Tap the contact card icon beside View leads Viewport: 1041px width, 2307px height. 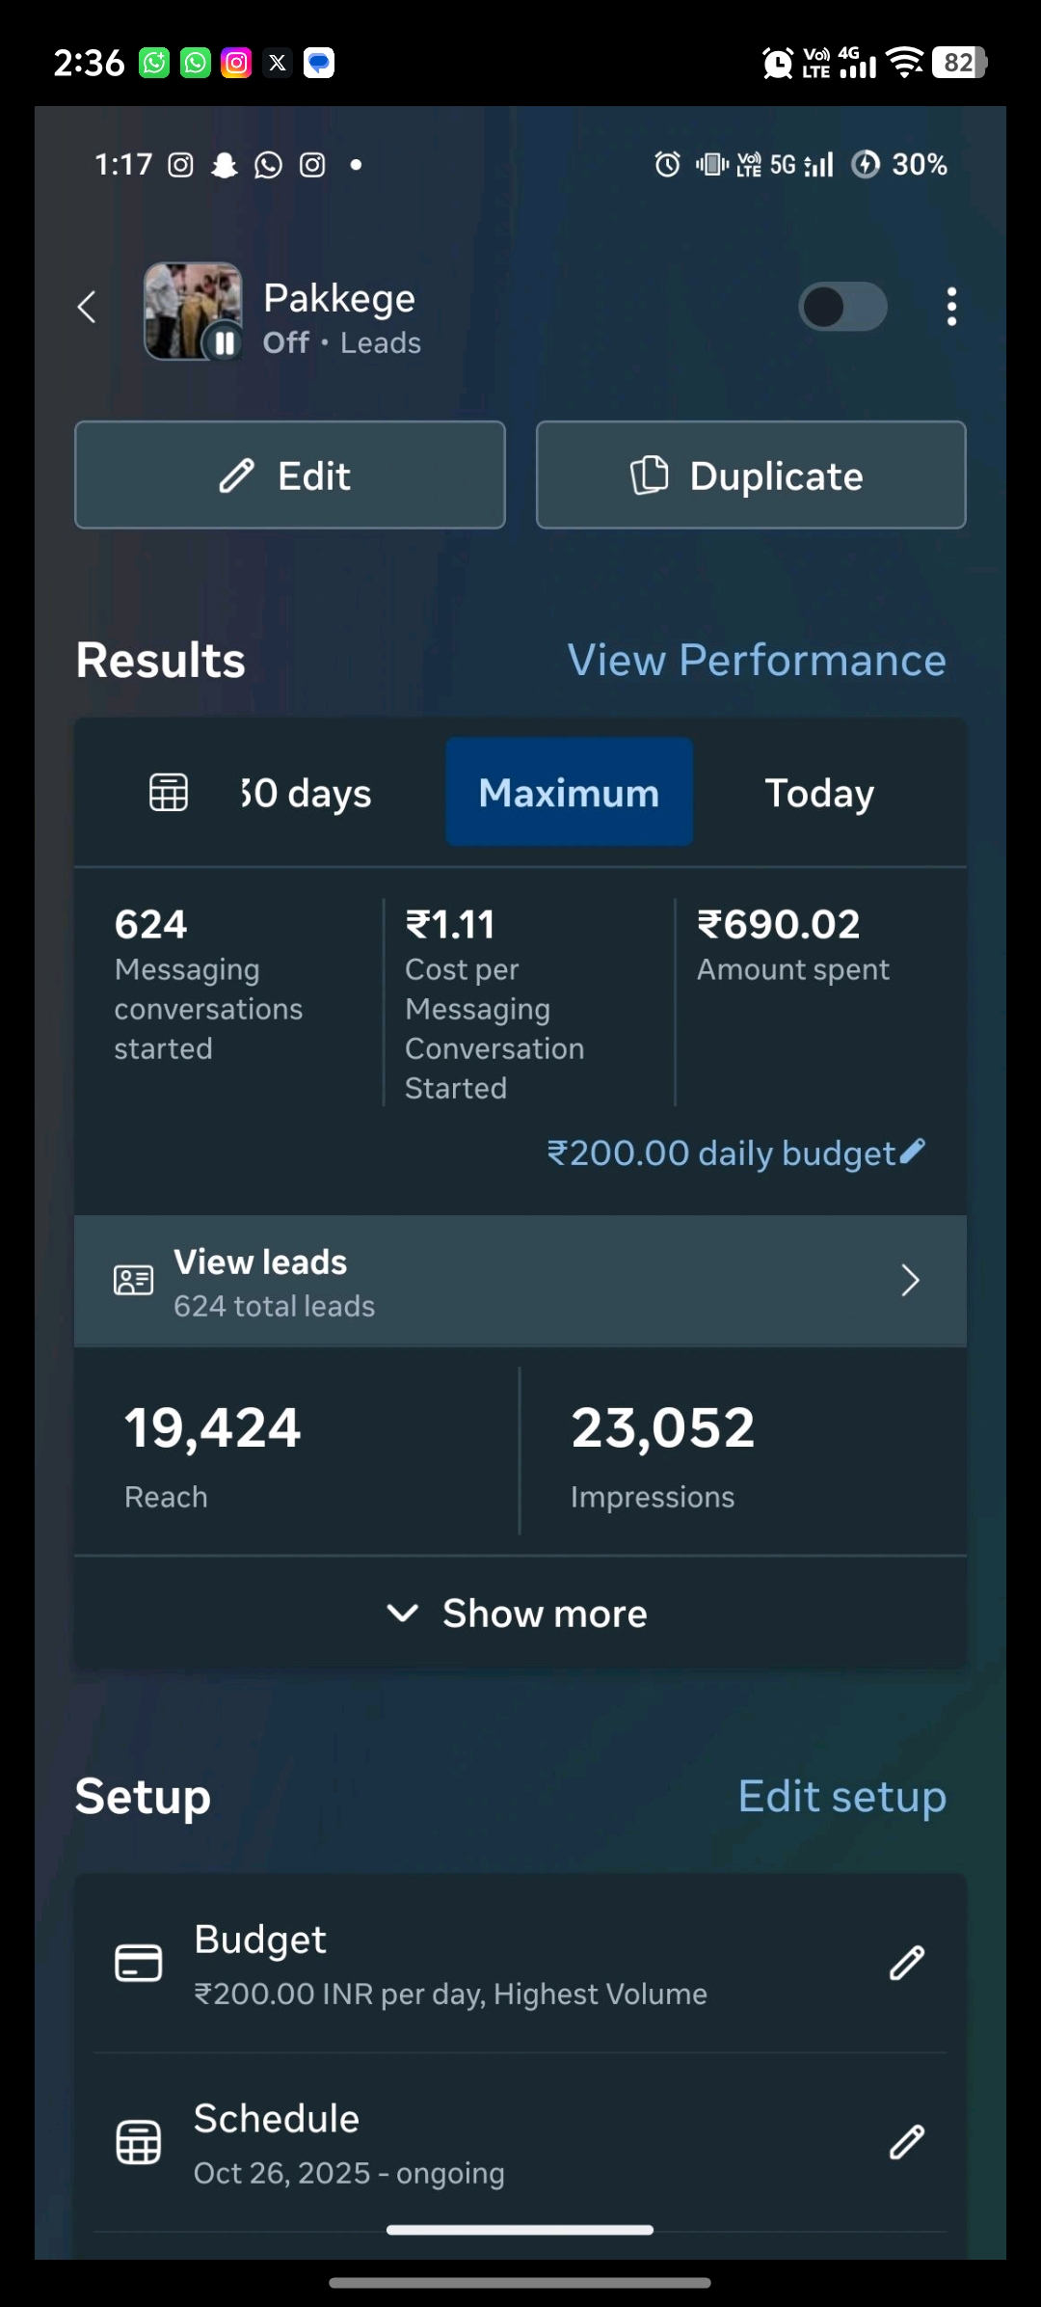[133, 1280]
